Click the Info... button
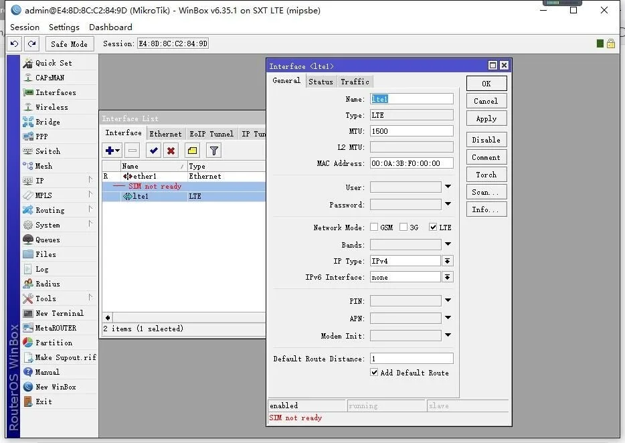625x443 pixels. (x=486, y=209)
